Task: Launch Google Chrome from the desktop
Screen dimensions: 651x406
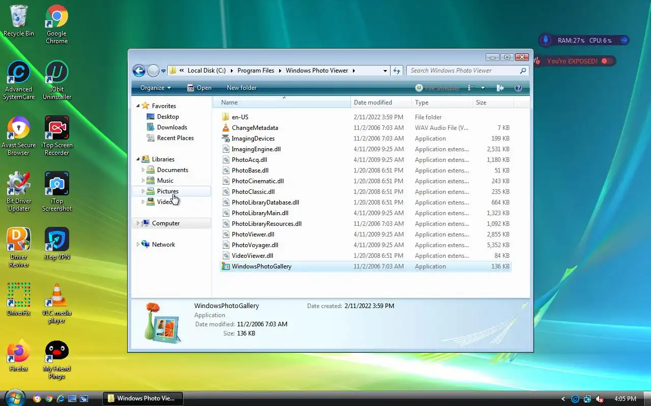Action: (x=56, y=25)
